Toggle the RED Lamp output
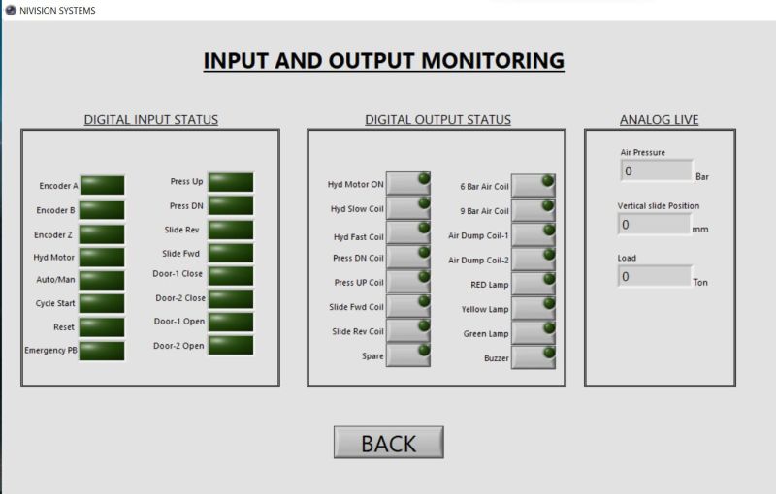The image size is (776, 494). tap(533, 284)
